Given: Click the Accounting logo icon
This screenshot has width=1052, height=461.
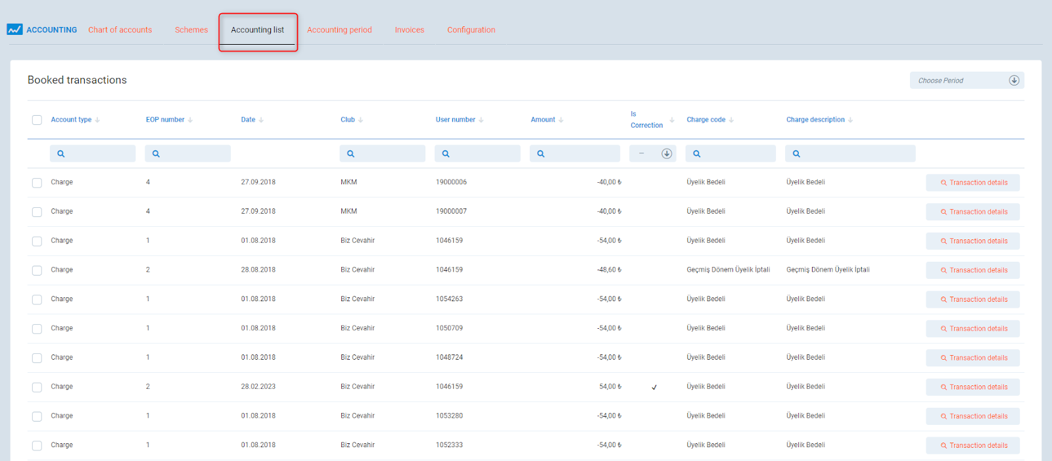Looking at the screenshot, I should (x=14, y=30).
